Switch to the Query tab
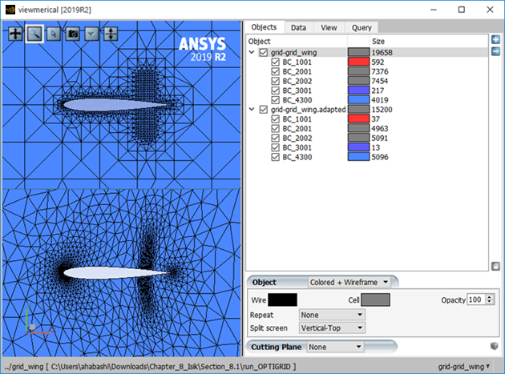This screenshot has height=374, width=505. click(x=362, y=28)
